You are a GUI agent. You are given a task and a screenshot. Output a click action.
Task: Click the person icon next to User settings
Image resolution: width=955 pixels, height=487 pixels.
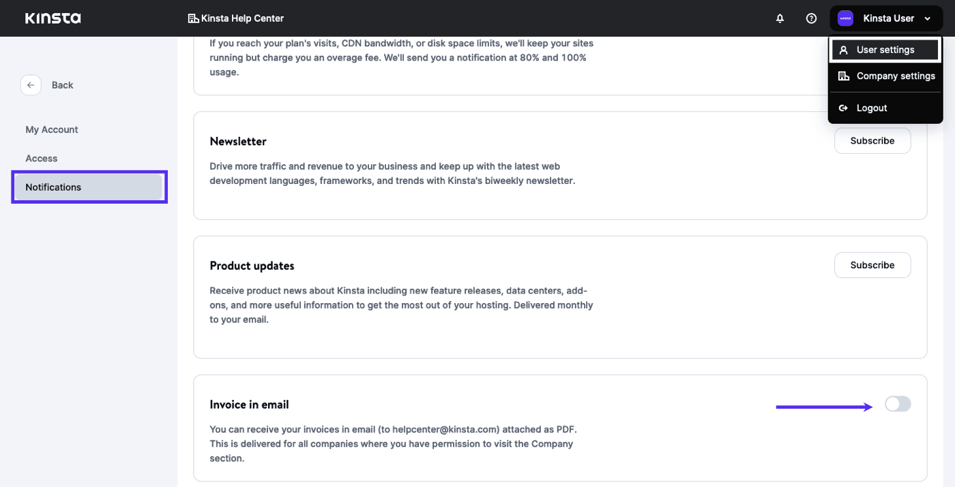click(x=843, y=49)
